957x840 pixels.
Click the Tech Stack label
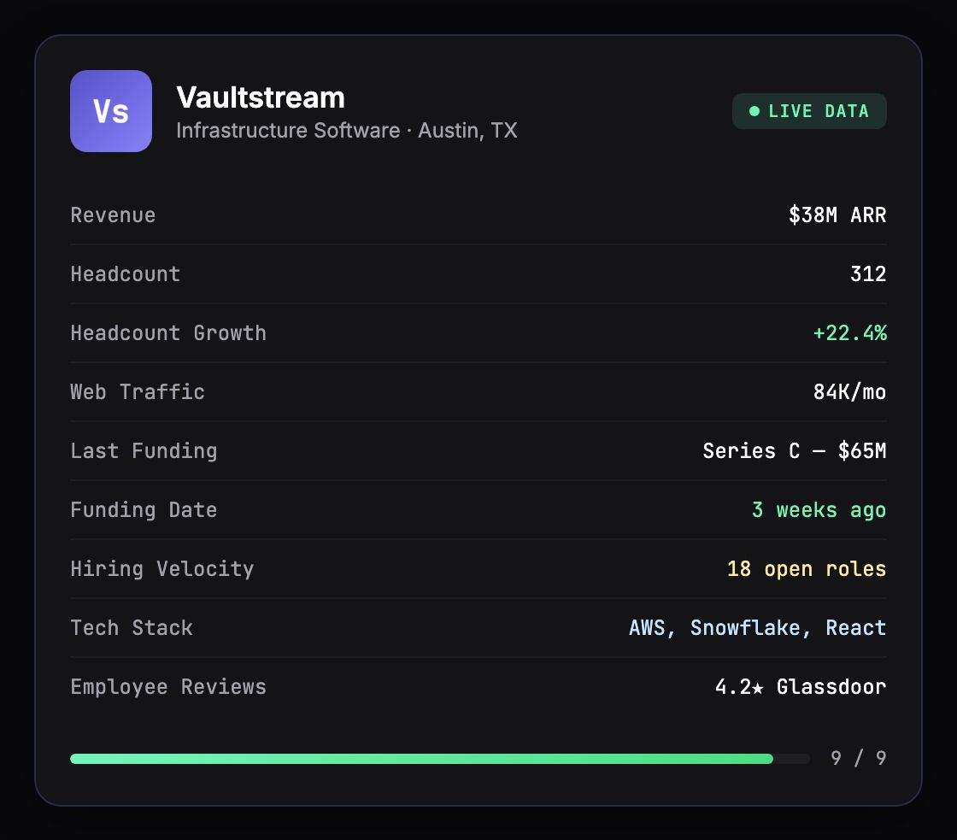pyautogui.click(x=132, y=627)
